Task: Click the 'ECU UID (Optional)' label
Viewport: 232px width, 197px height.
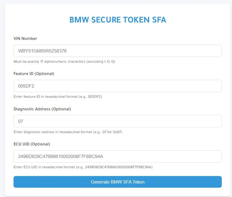Action: pyautogui.click(x=32, y=144)
